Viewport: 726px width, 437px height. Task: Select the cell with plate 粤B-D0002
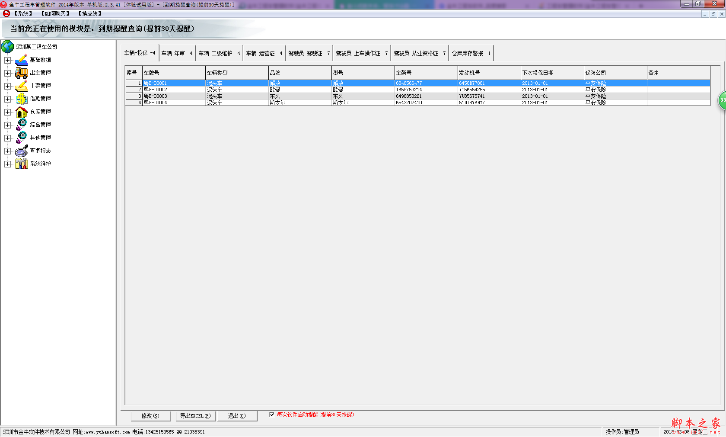click(174, 90)
